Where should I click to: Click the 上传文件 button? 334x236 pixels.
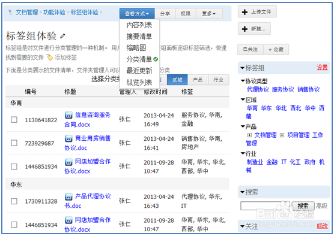pos(257,12)
